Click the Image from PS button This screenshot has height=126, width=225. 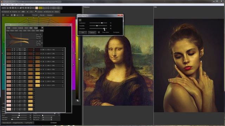[x=18, y=123]
